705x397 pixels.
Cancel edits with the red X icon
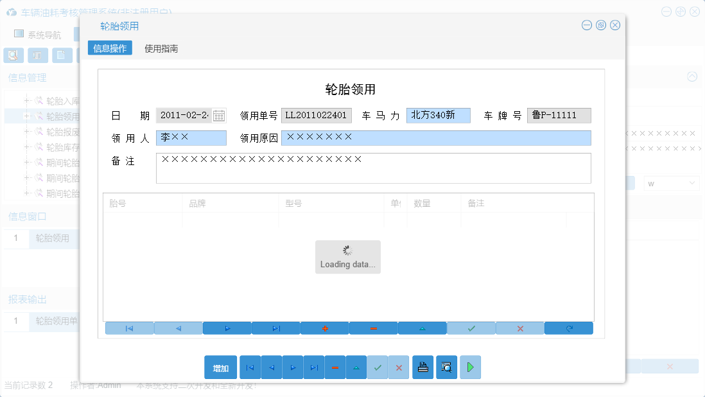[x=519, y=328]
